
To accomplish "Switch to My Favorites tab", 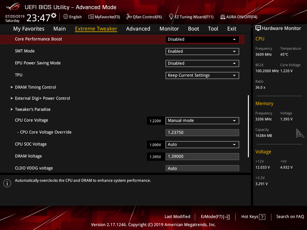I will (x=29, y=29).
